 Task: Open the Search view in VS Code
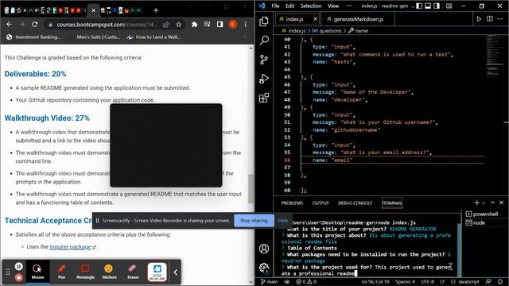264,41
